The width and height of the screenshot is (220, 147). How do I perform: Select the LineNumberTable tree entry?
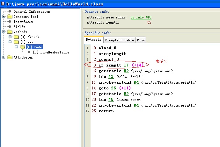click(51, 52)
